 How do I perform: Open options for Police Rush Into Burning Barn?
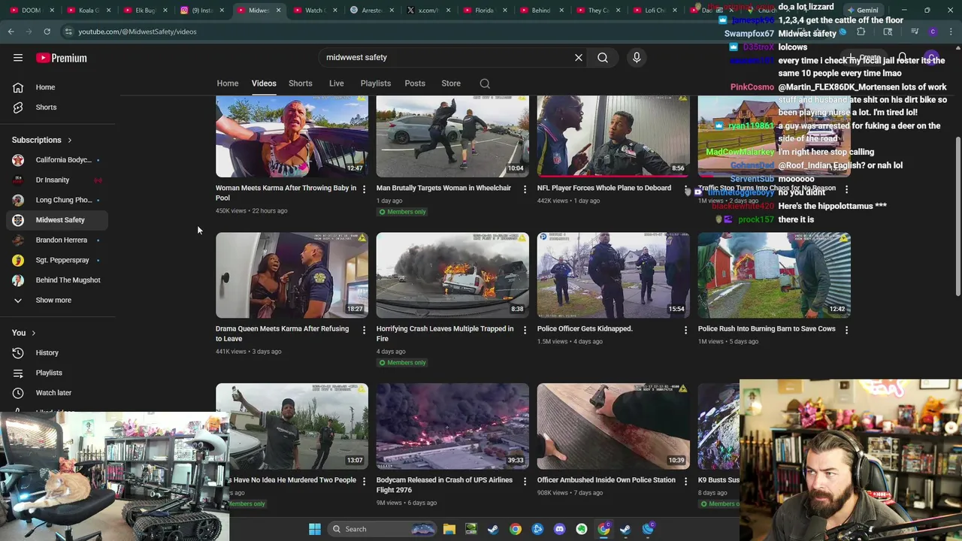pyautogui.click(x=846, y=329)
